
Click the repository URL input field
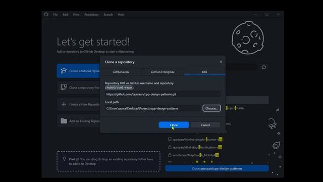point(163,95)
